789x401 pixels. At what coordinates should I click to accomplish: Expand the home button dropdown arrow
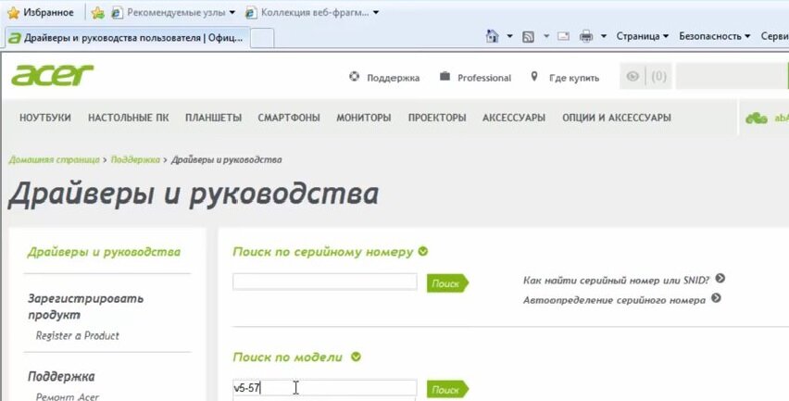(x=509, y=36)
